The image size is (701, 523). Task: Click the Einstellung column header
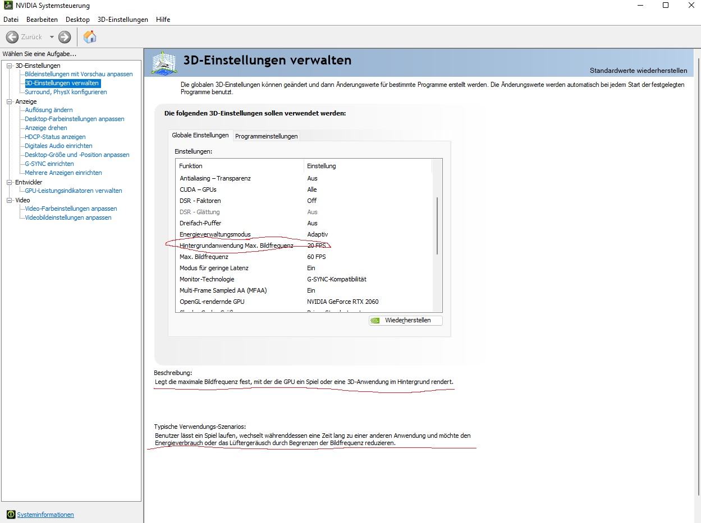point(368,166)
